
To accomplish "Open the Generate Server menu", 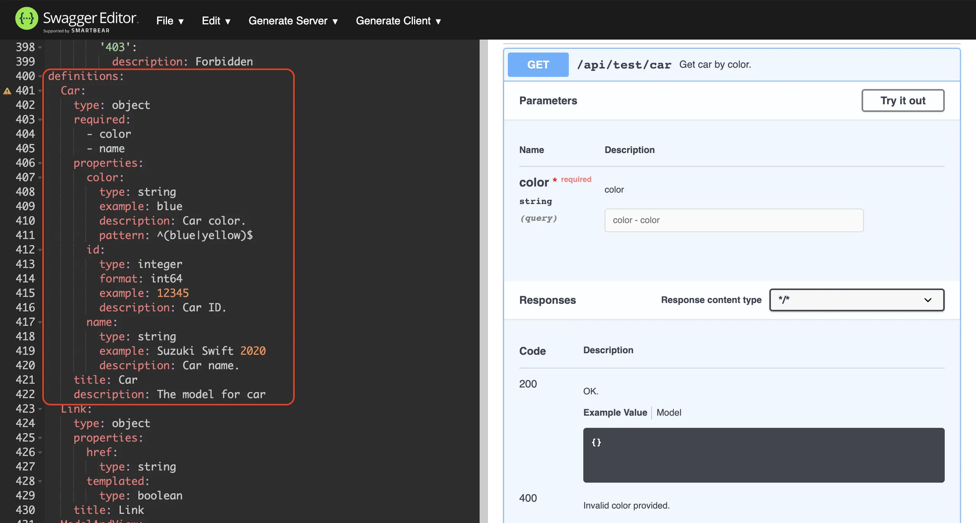I will (x=293, y=21).
